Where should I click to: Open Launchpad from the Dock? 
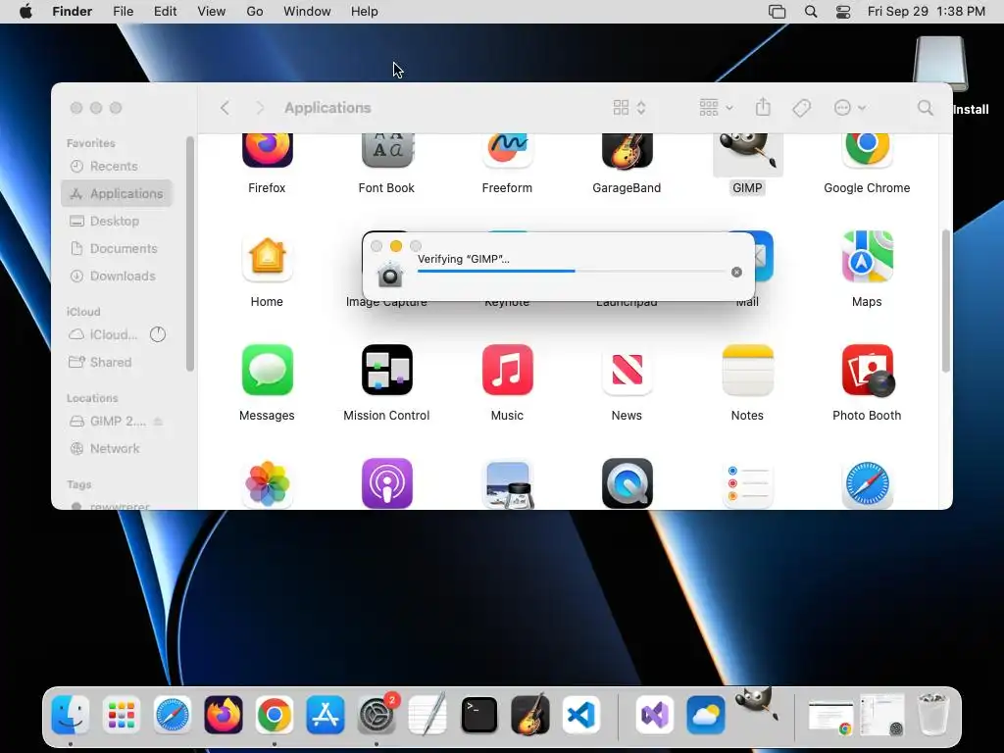tap(121, 715)
